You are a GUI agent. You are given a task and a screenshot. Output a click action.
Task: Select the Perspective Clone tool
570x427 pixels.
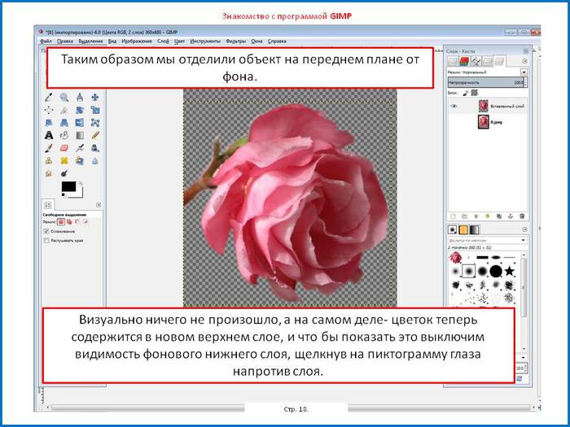point(80,160)
